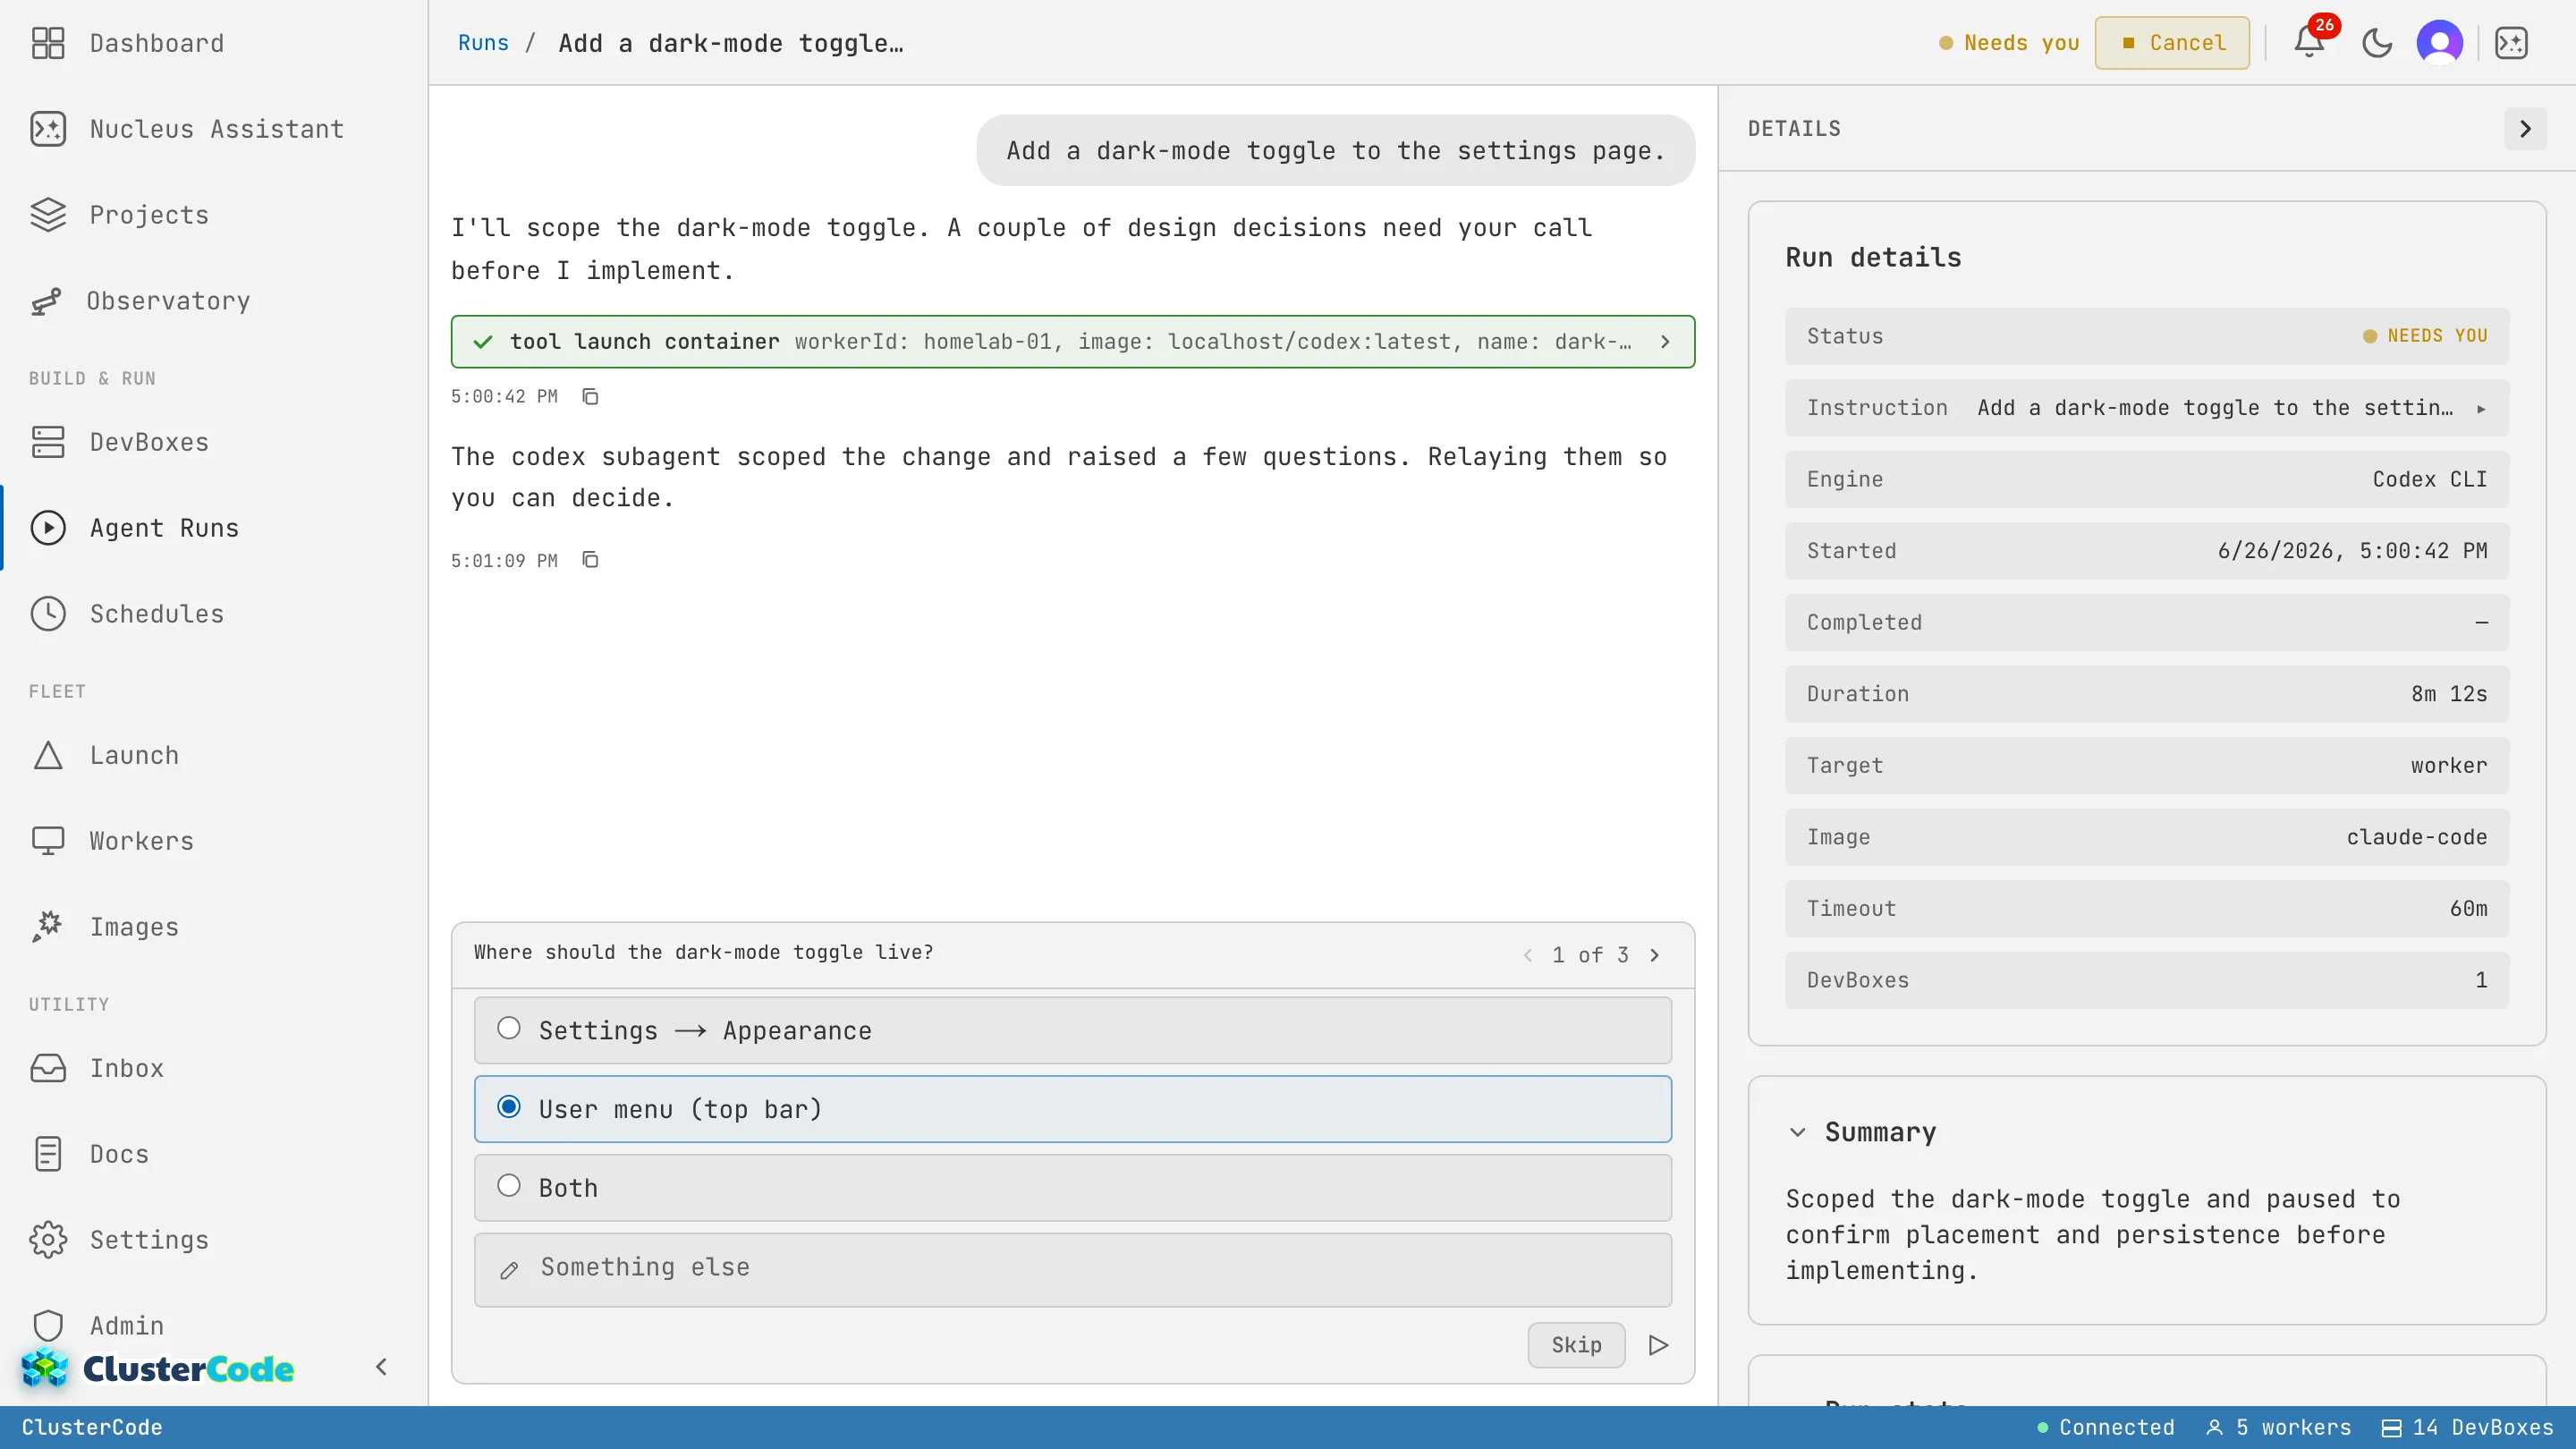This screenshot has width=2576, height=1449.
Task: Click the Workers monitor icon
Action: pos(48,841)
